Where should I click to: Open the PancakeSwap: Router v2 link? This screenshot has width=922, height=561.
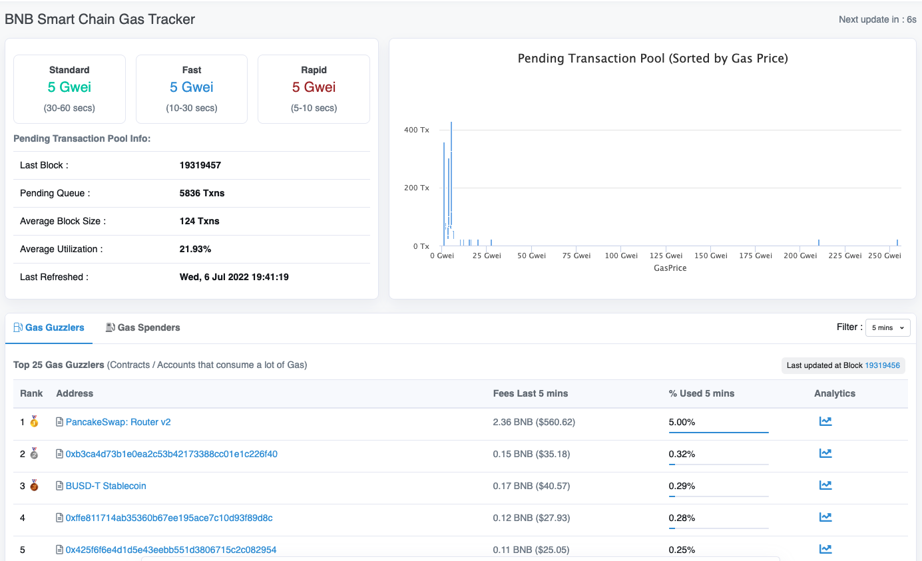(118, 422)
